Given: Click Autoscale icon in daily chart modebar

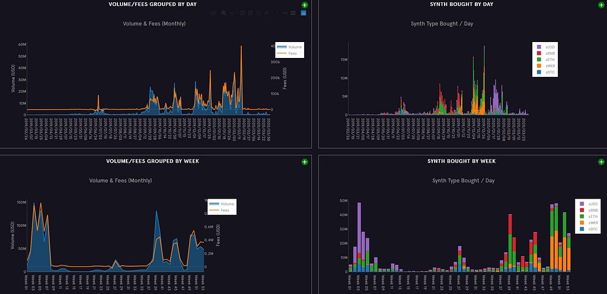Looking at the screenshot, I should click(258, 13).
